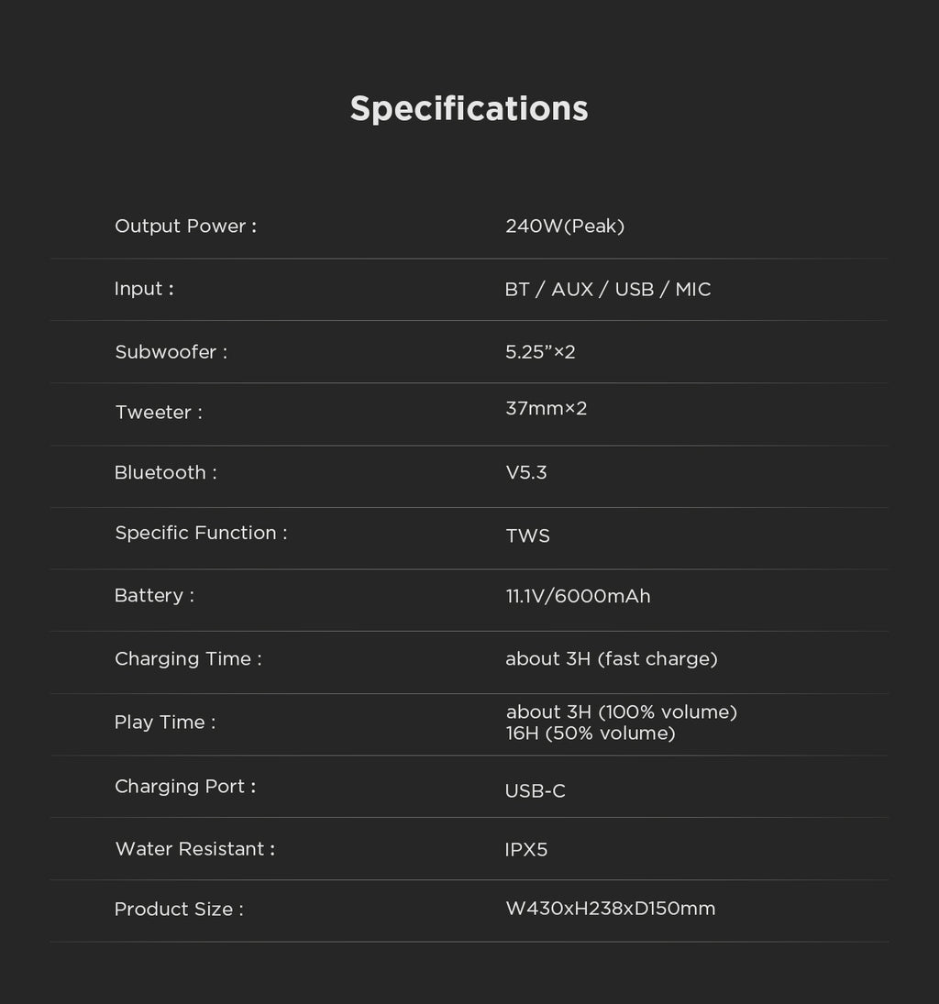This screenshot has width=939, height=1004.
Task: Select the 240W(Peak) value
Action: point(565,226)
